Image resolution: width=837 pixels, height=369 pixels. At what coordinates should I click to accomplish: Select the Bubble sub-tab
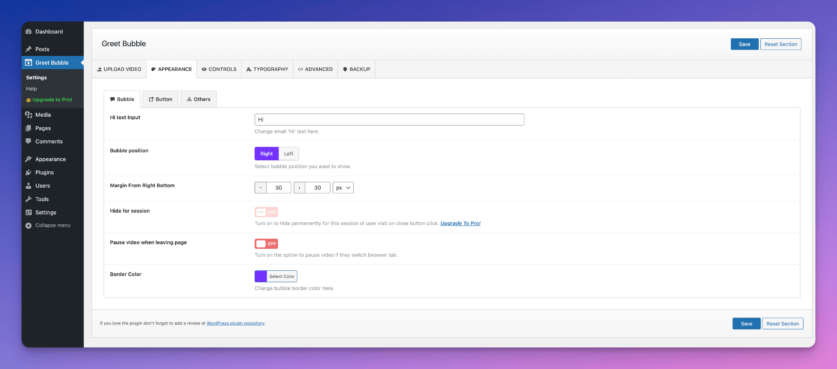[122, 99]
